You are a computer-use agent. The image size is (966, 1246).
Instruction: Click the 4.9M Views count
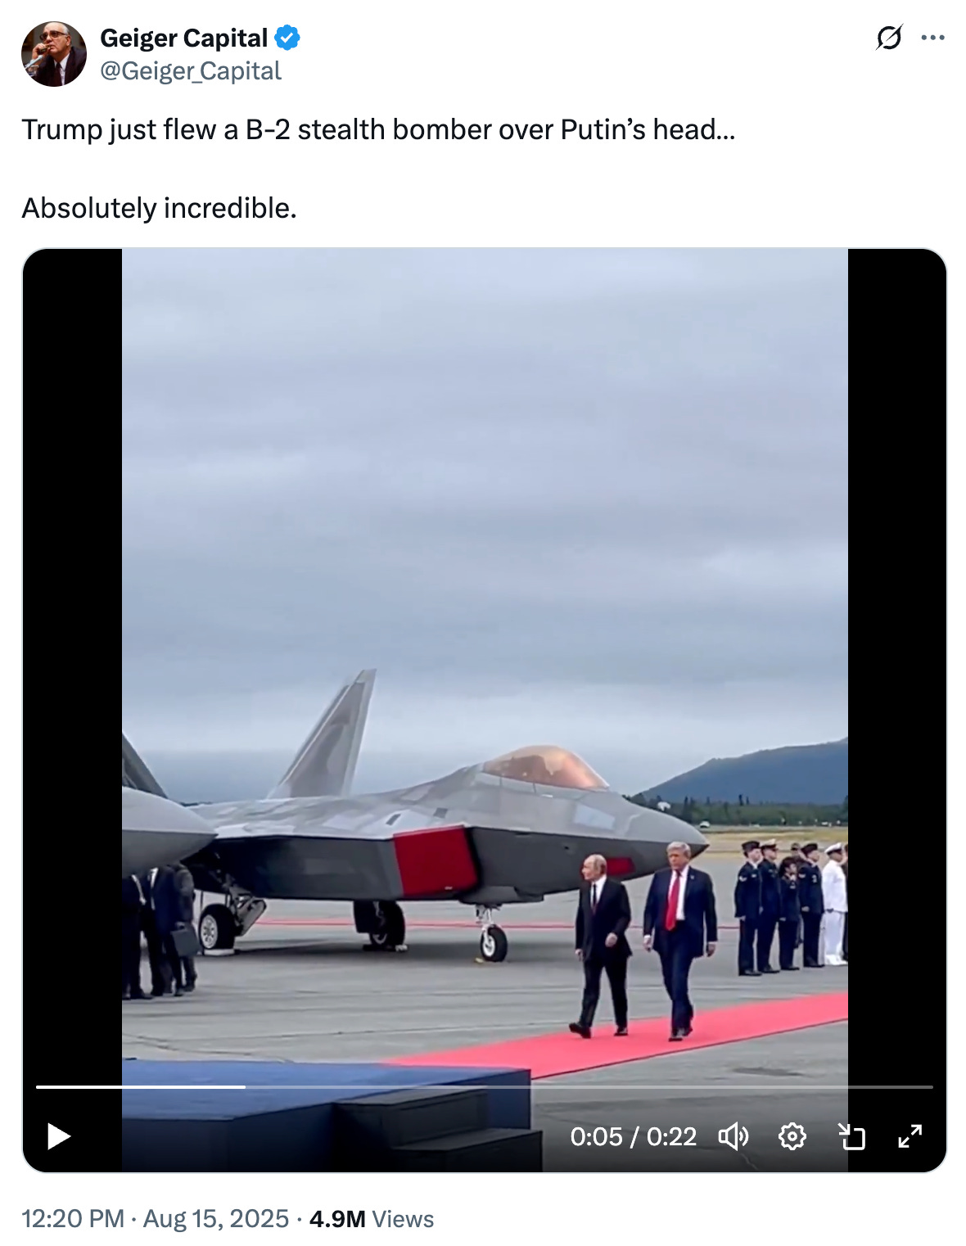click(x=372, y=1219)
